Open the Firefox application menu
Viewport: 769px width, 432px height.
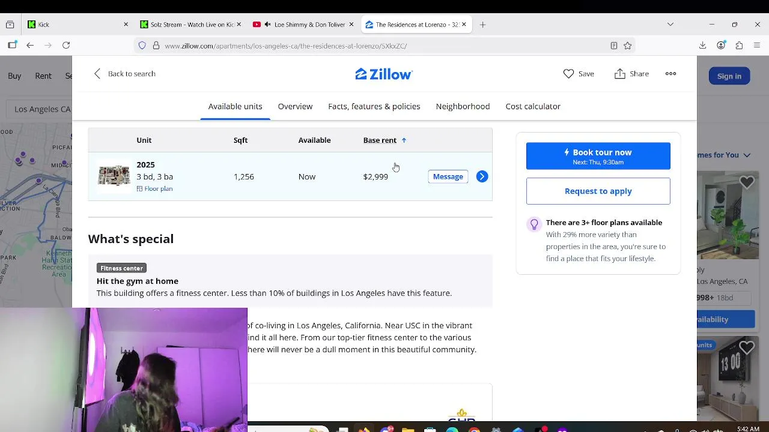(757, 45)
